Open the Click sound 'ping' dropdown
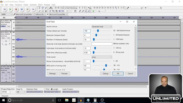The width and height of the screenshot is (183, 103). (102, 57)
